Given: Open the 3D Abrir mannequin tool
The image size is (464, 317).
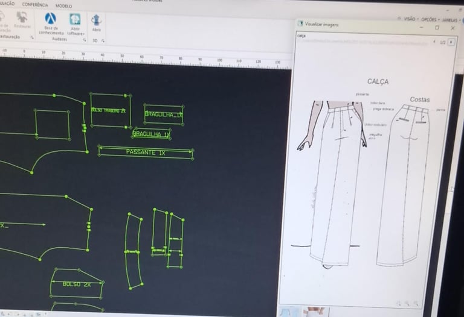Looking at the screenshot, I should point(96,23).
